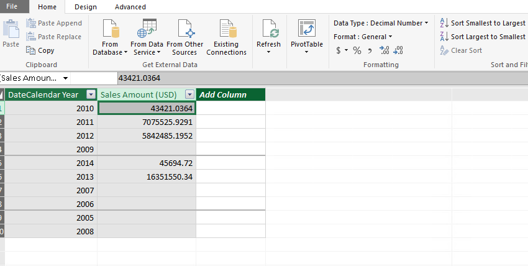Click the Paste Replace icon
528x266 pixels.
point(31,37)
